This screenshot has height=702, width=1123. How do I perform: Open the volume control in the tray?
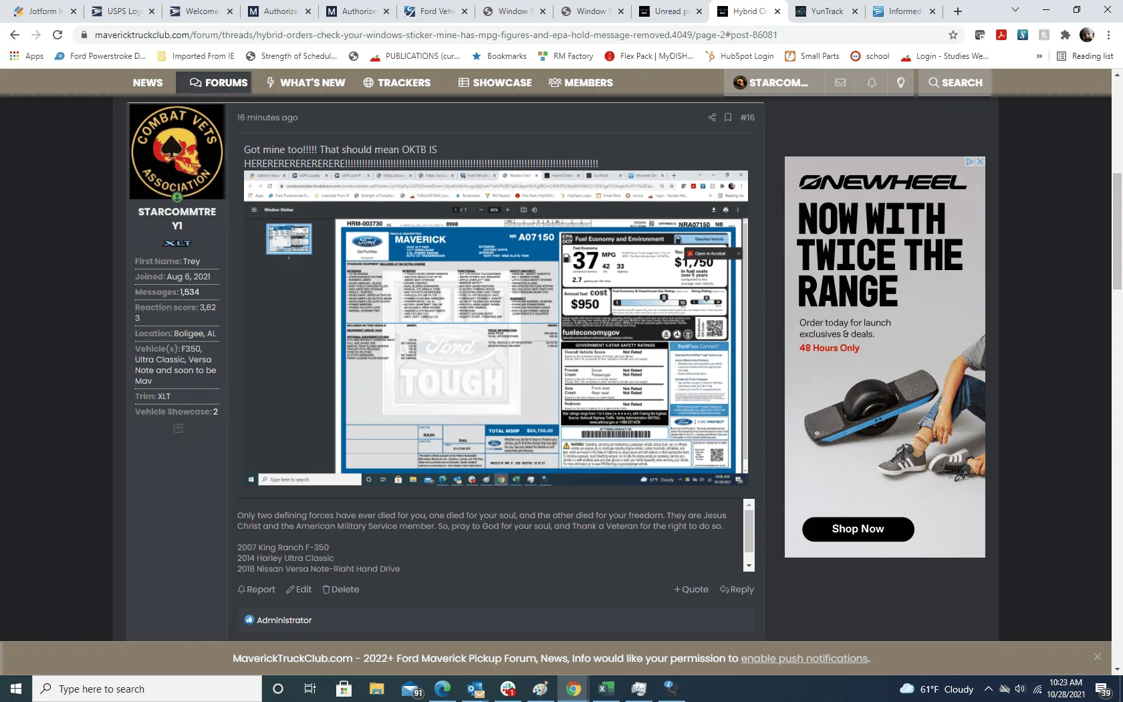coord(1020,689)
